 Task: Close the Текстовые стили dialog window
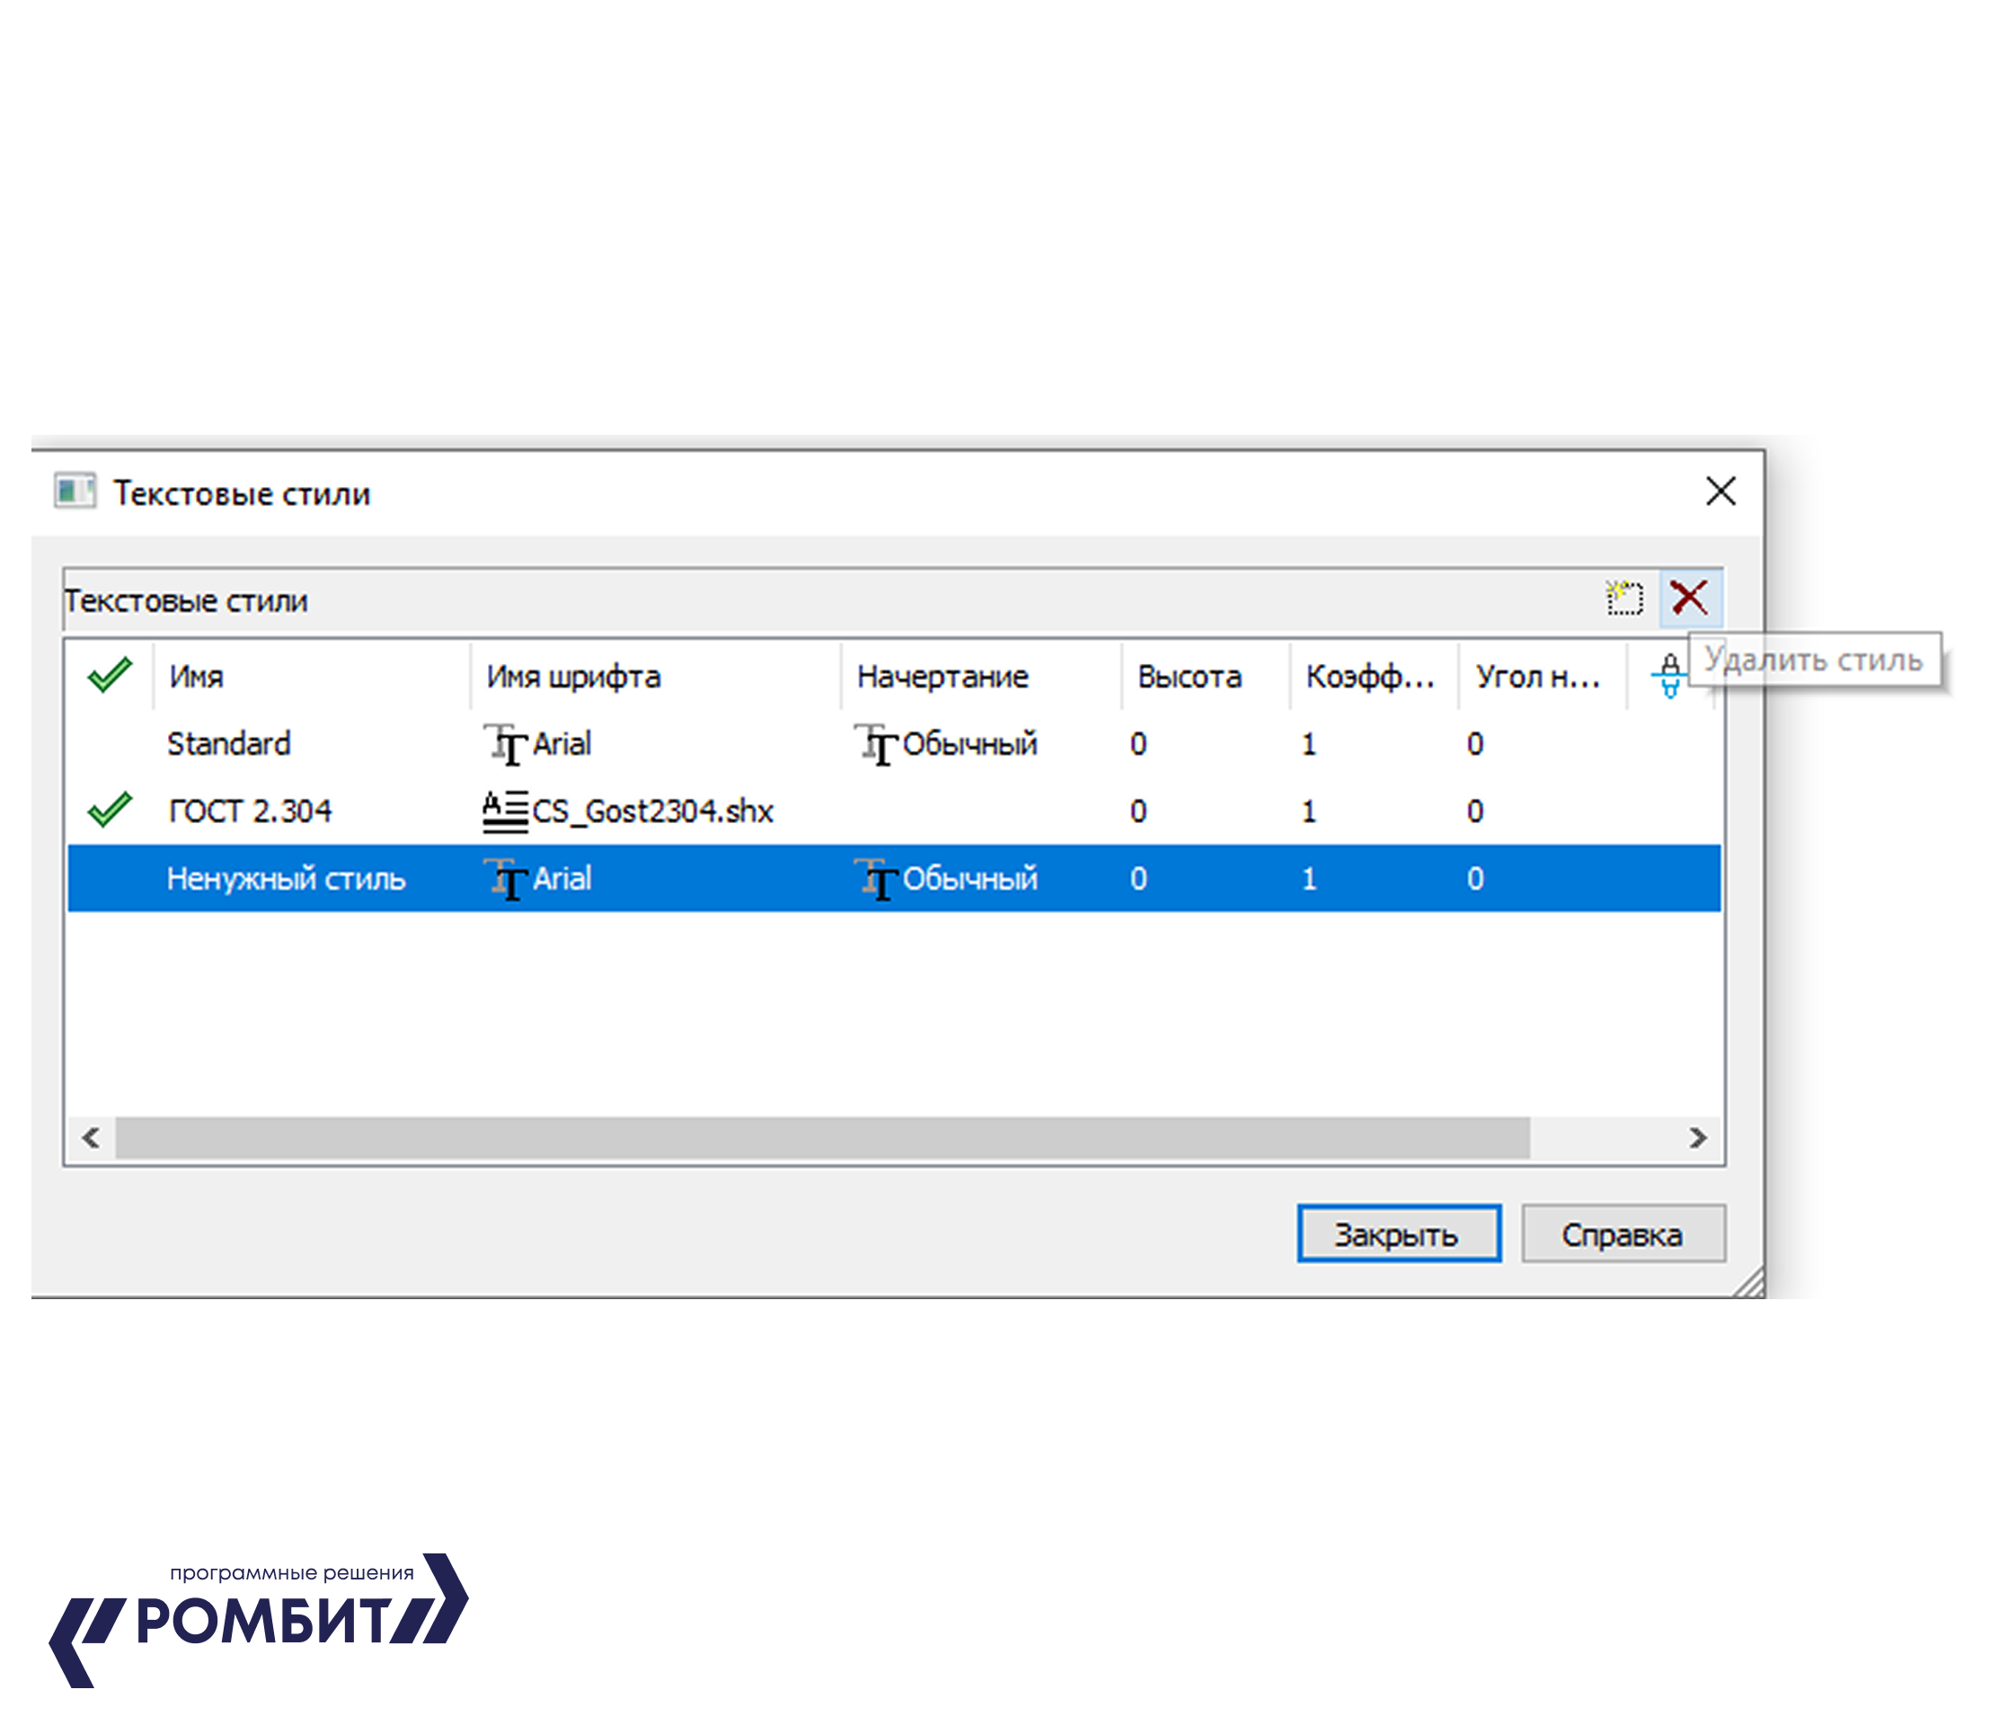[x=1720, y=491]
